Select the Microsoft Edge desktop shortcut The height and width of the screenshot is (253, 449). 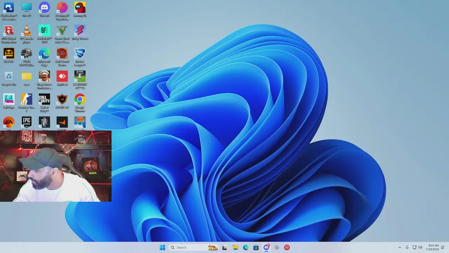pyautogui.click(x=44, y=57)
